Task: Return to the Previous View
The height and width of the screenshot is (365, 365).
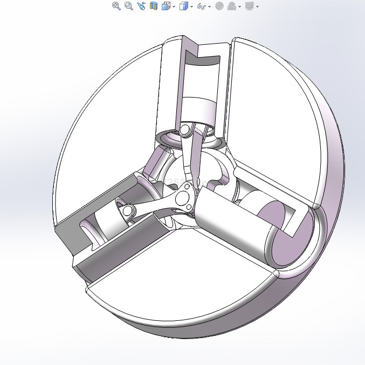Action: tap(141, 6)
